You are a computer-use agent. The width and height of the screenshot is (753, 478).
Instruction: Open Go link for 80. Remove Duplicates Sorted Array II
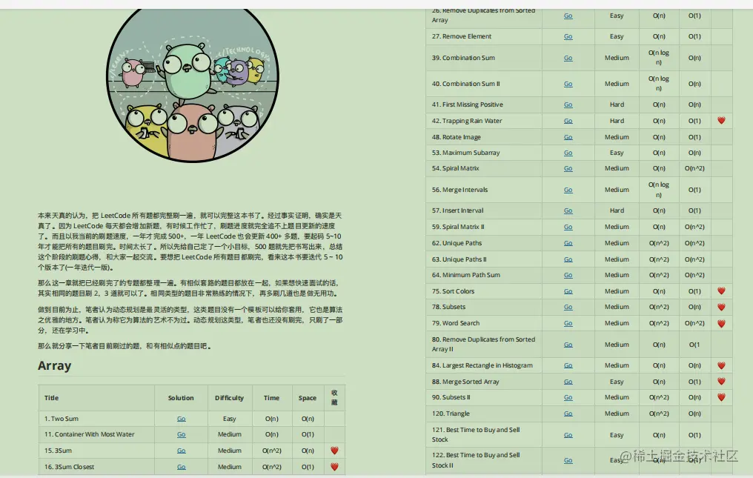(x=568, y=345)
